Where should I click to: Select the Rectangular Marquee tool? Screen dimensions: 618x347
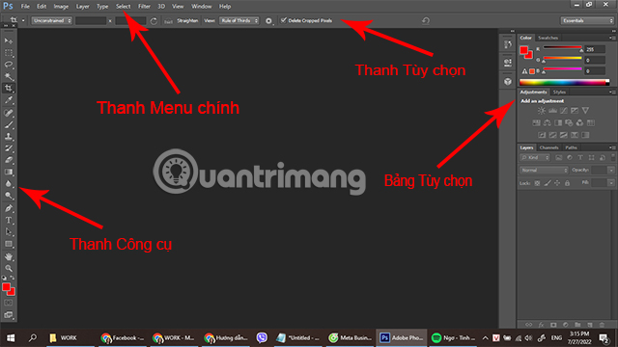click(x=9, y=53)
